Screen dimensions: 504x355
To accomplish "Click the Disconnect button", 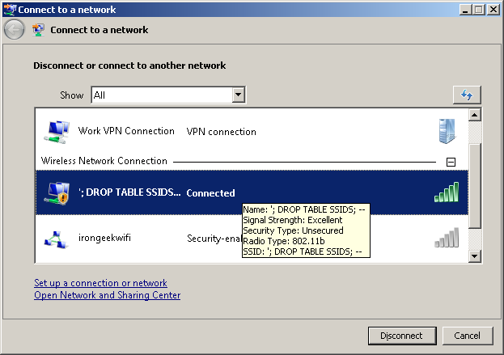I will click(402, 336).
